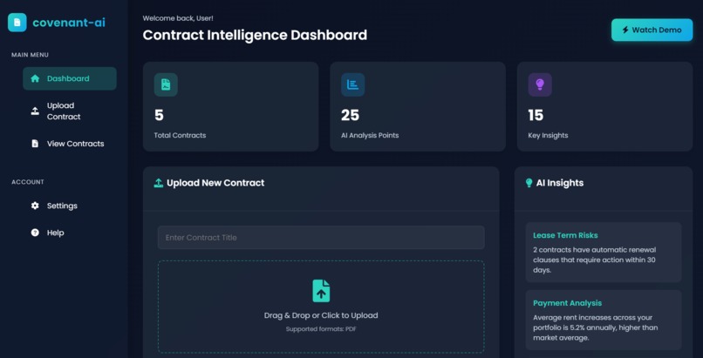Click the Help question mark icon
703x358 pixels.
pos(35,233)
